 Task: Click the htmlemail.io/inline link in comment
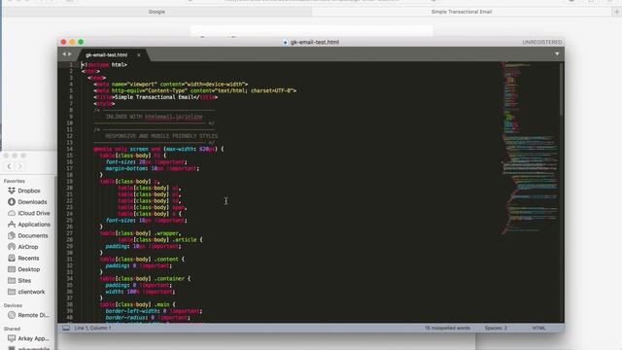[174, 117]
